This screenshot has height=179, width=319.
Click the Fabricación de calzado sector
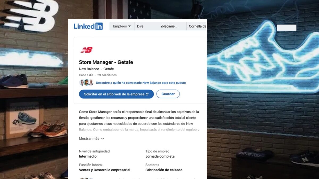[164, 170]
